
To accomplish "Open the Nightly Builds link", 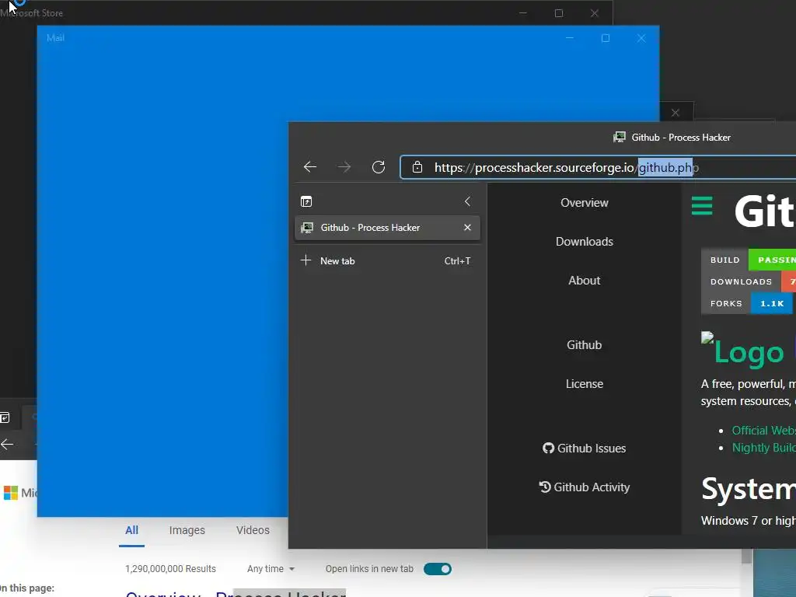I will point(763,448).
